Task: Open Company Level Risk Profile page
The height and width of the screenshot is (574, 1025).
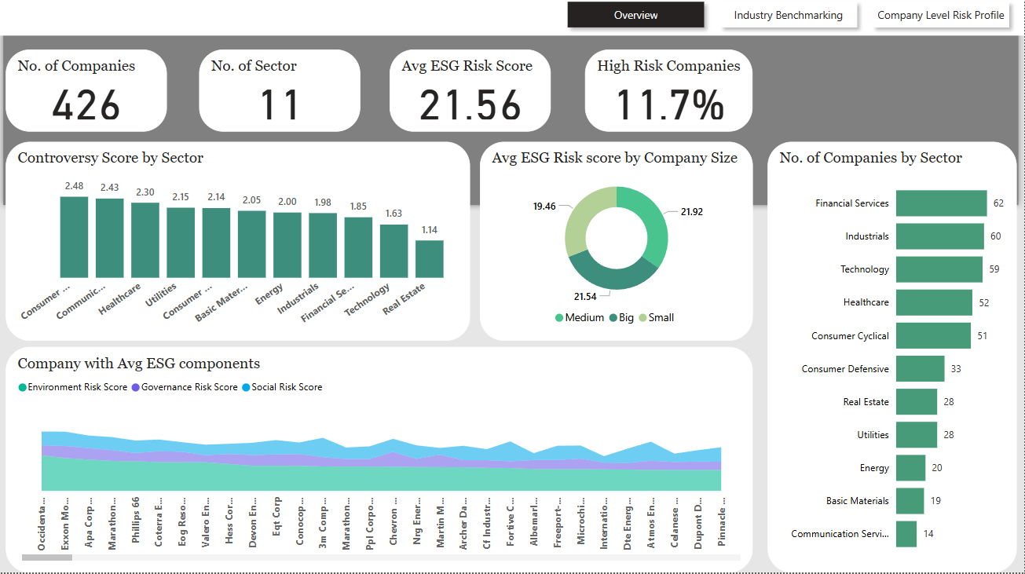Action: (x=940, y=15)
